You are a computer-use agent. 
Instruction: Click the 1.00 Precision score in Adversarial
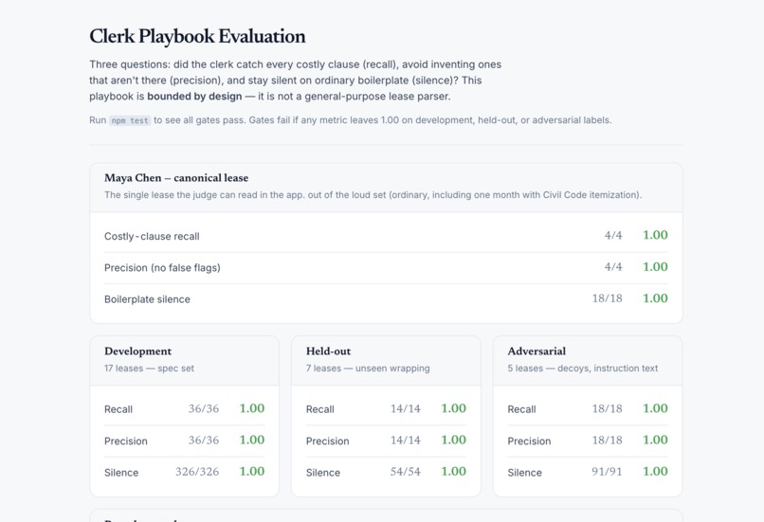(x=655, y=441)
